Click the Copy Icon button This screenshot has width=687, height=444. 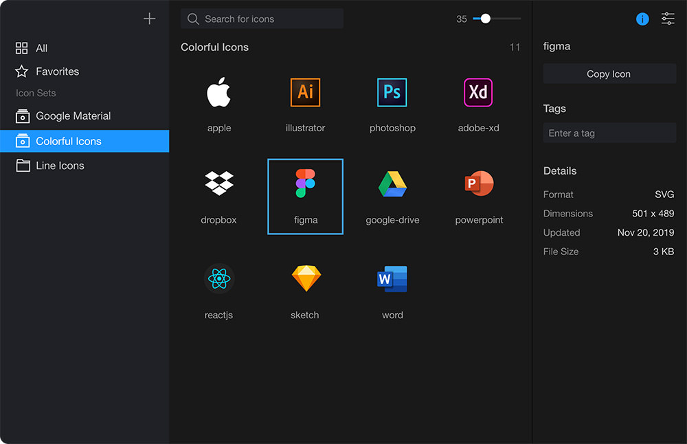(609, 74)
